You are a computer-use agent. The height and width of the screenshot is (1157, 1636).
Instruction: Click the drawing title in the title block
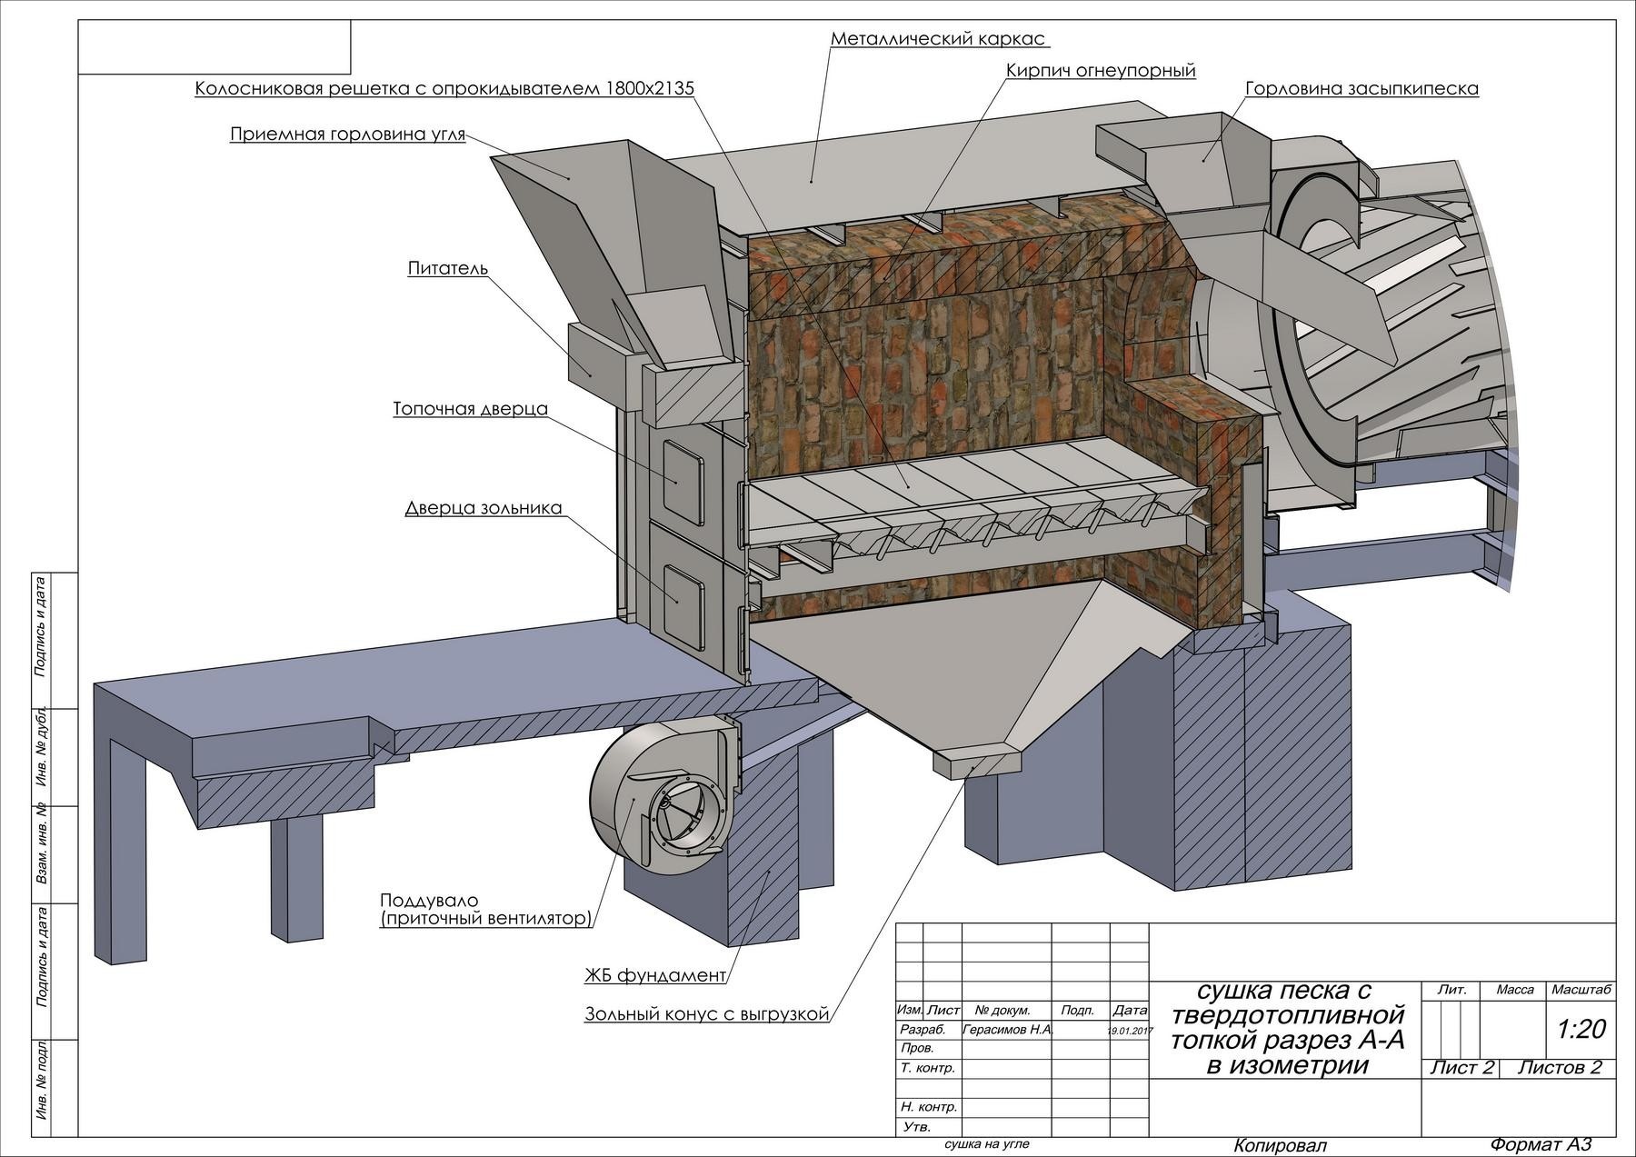point(1286,1028)
